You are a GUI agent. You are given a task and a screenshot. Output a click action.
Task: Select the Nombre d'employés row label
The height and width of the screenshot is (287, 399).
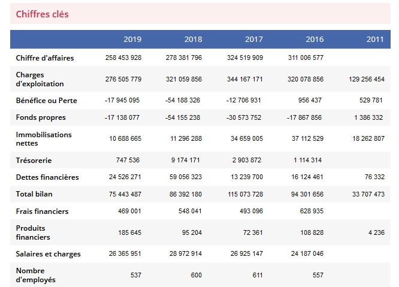pyautogui.click(x=37, y=275)
